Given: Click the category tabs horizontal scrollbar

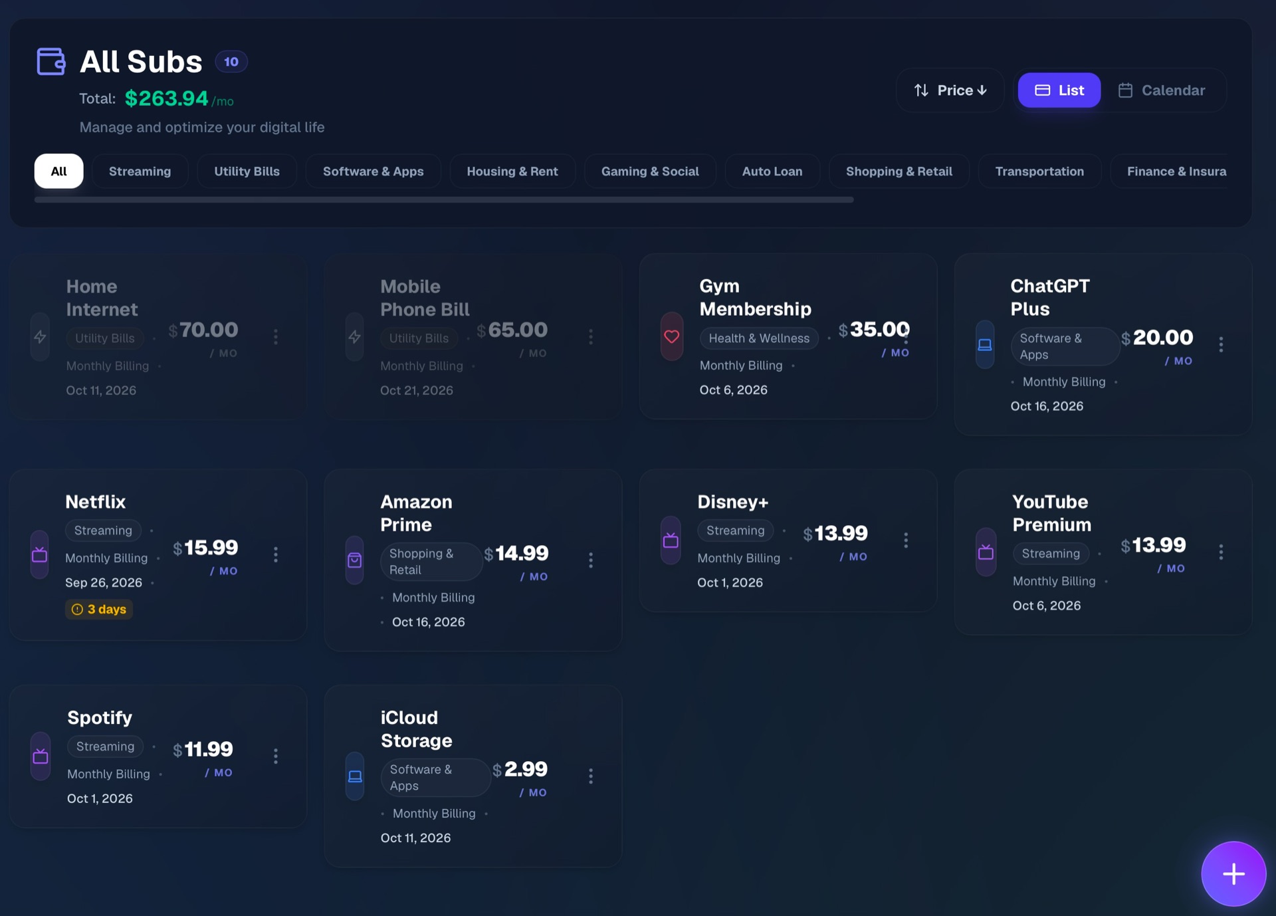Looking at the screenshot, I should point(444,199).
